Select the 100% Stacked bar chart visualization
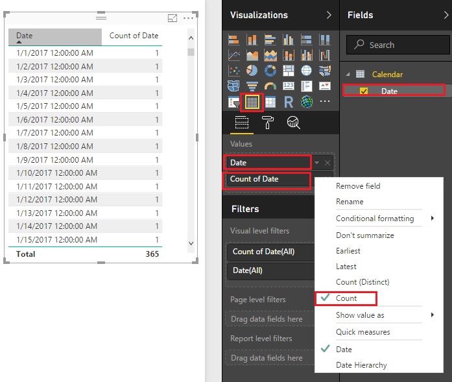 (x=307, y=40)
